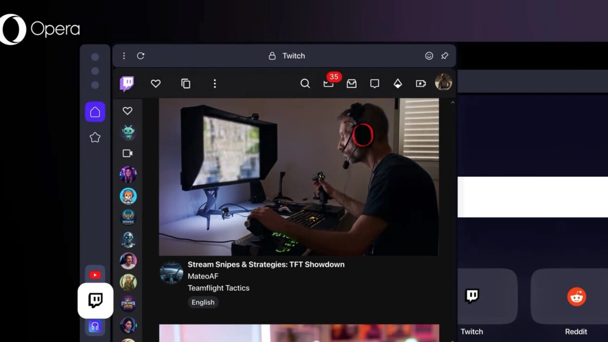Open the chat bubble icon in the toolbar
This screenshot has width=608, height=342.
(x=374, y=84)
